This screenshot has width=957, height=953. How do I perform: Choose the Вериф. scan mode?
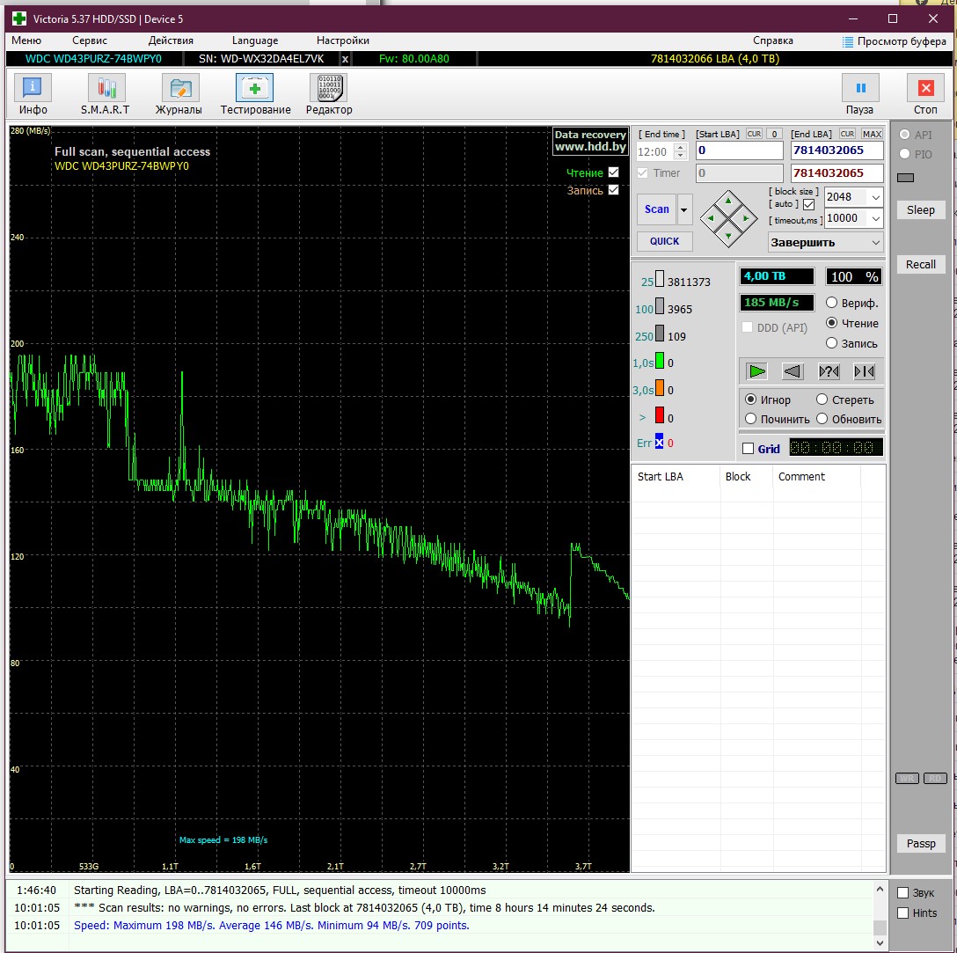tap(831, 303)
